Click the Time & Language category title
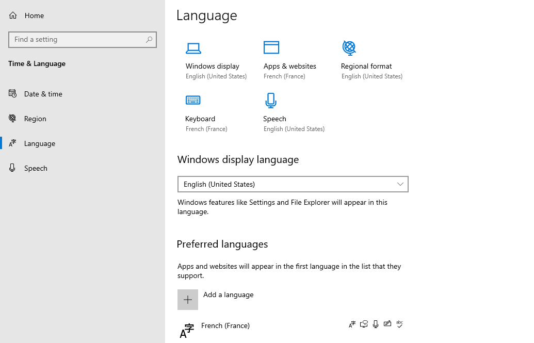 [37, 63]
